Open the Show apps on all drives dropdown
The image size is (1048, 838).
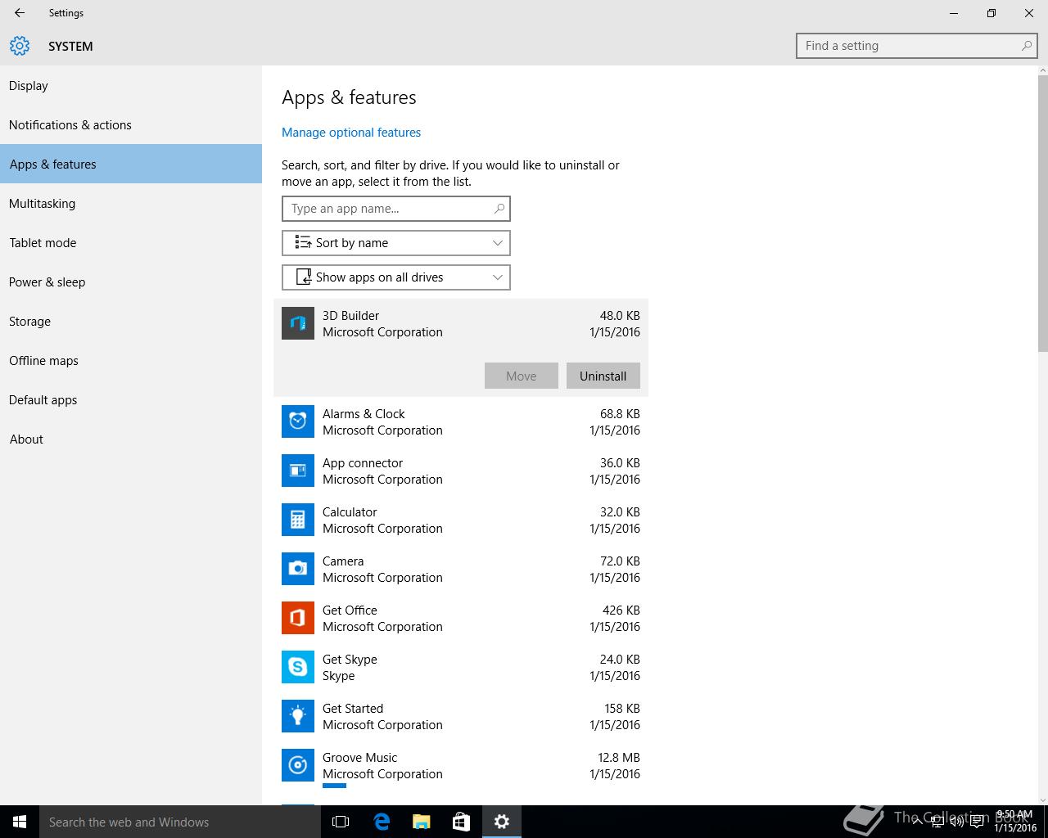pos(396,277)
